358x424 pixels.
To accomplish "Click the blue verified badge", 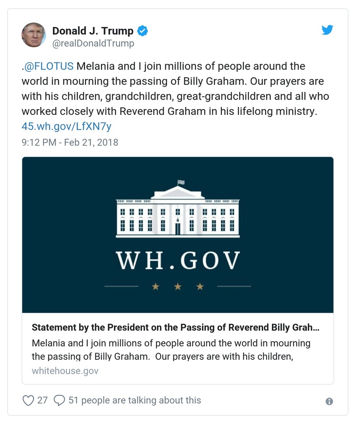I will coord(142,31).
